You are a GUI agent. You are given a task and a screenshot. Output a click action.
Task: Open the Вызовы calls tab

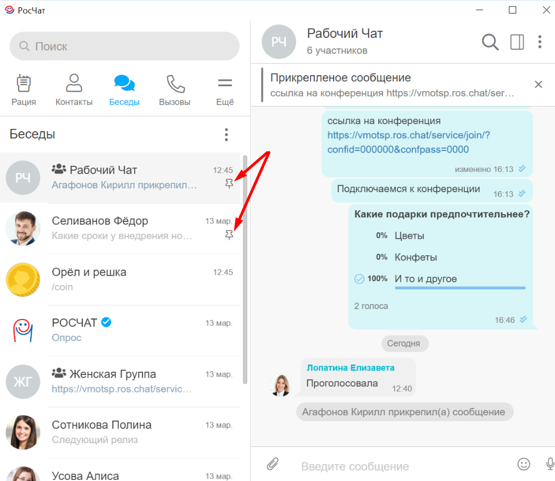click(x=175, y=90)
